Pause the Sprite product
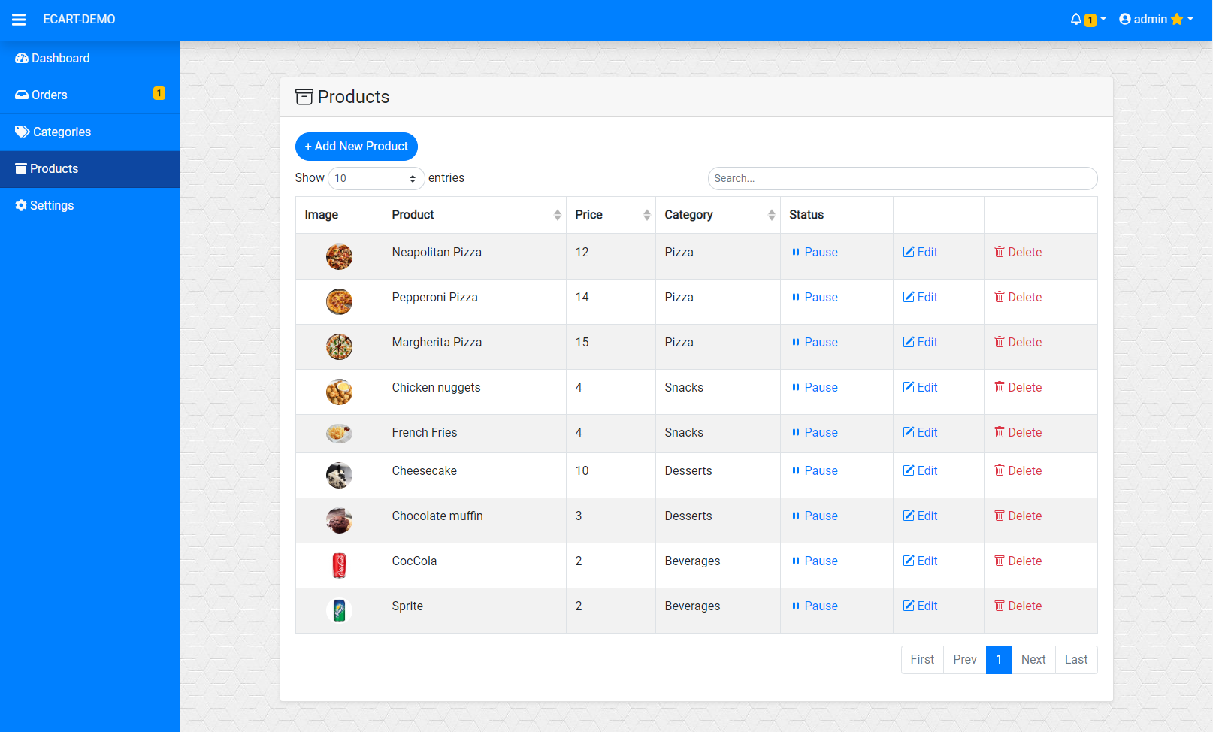This screenshot has height=732, width=1213. coord(815,606)
